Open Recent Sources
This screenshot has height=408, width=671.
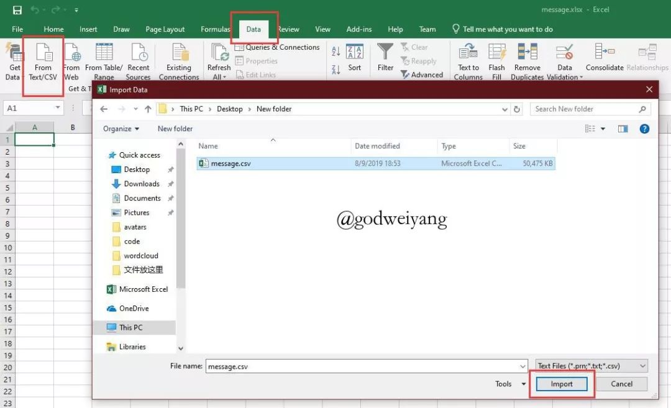[x=138, y=61]
